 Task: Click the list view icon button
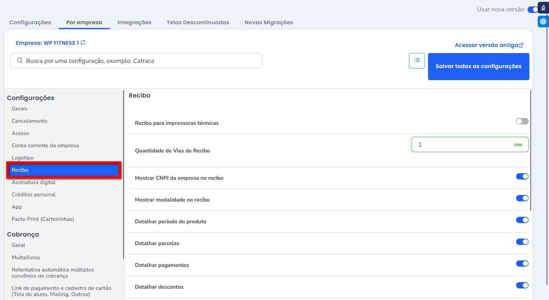(417, 60)
